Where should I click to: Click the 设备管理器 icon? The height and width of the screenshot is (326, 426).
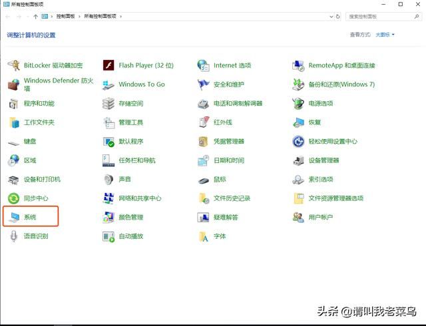[x=298, y=160]
